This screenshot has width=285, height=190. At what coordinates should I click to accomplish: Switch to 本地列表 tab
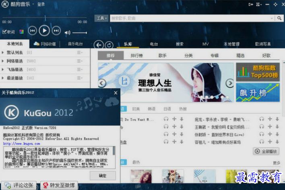pos(15,44)
